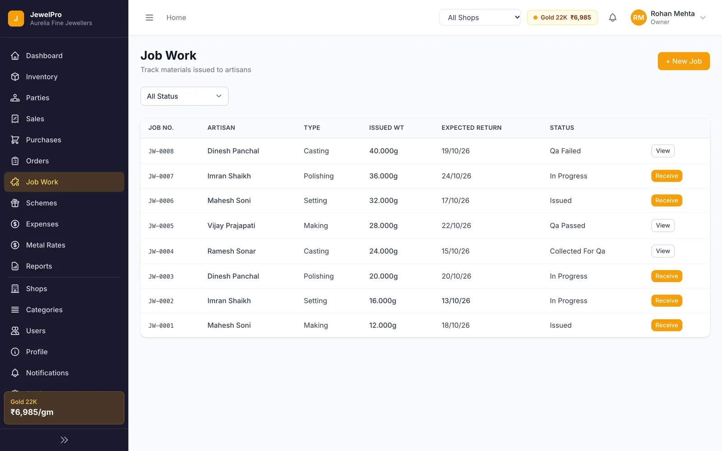722x451 pixels.
Task: Expand Rohan Mehta user menu chevron
Action: coord(703,18)
